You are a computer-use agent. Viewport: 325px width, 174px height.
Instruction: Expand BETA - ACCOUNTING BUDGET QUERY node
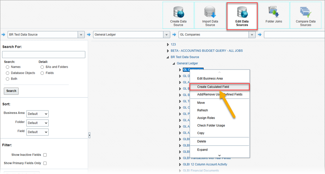[168, 51]
